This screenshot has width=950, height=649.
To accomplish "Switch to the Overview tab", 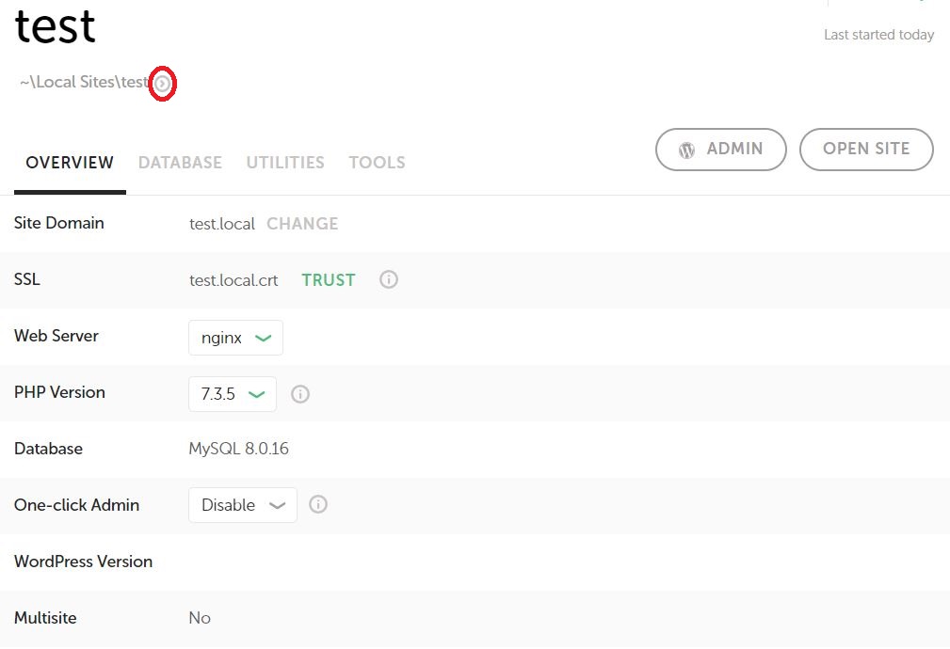I will (70, 162).
